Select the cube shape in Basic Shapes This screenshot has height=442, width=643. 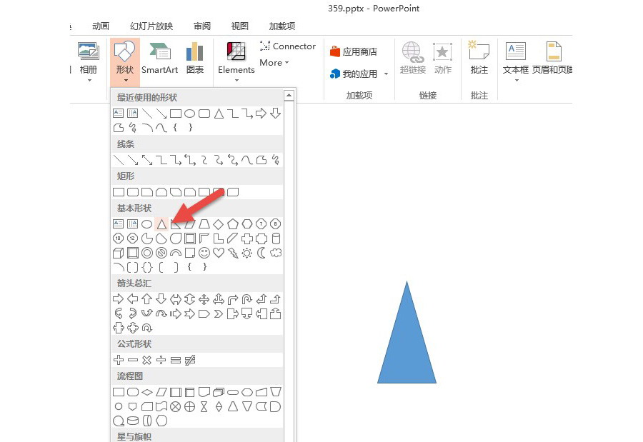[119, 253]
